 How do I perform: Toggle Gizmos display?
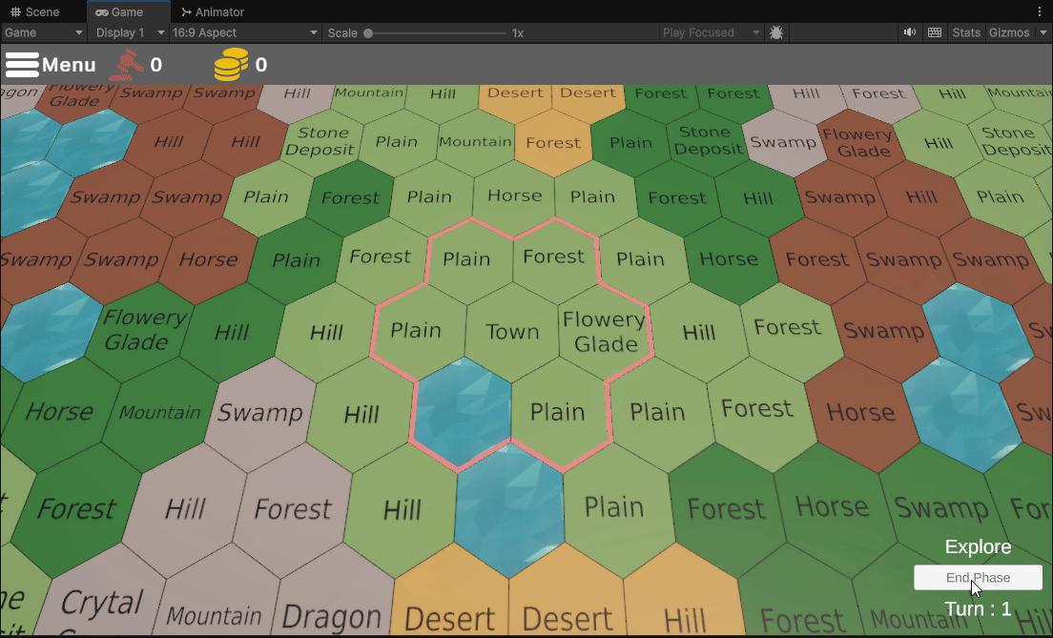[x=1009, y=32]
